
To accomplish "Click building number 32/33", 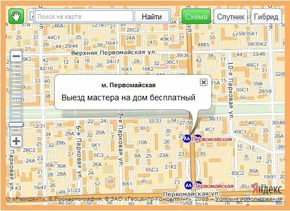I will click(155, 120).
